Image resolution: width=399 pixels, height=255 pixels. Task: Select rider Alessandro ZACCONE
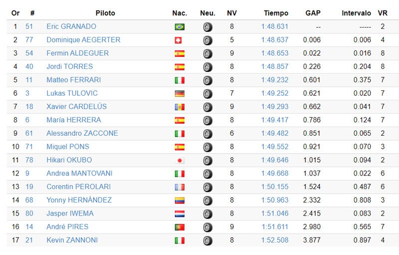pyautogui.click(x=82, y=133)
